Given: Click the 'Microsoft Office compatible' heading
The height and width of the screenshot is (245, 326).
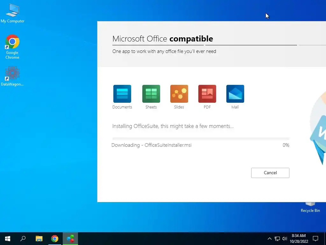Looking at the screenshot, I should click(163, 39).
